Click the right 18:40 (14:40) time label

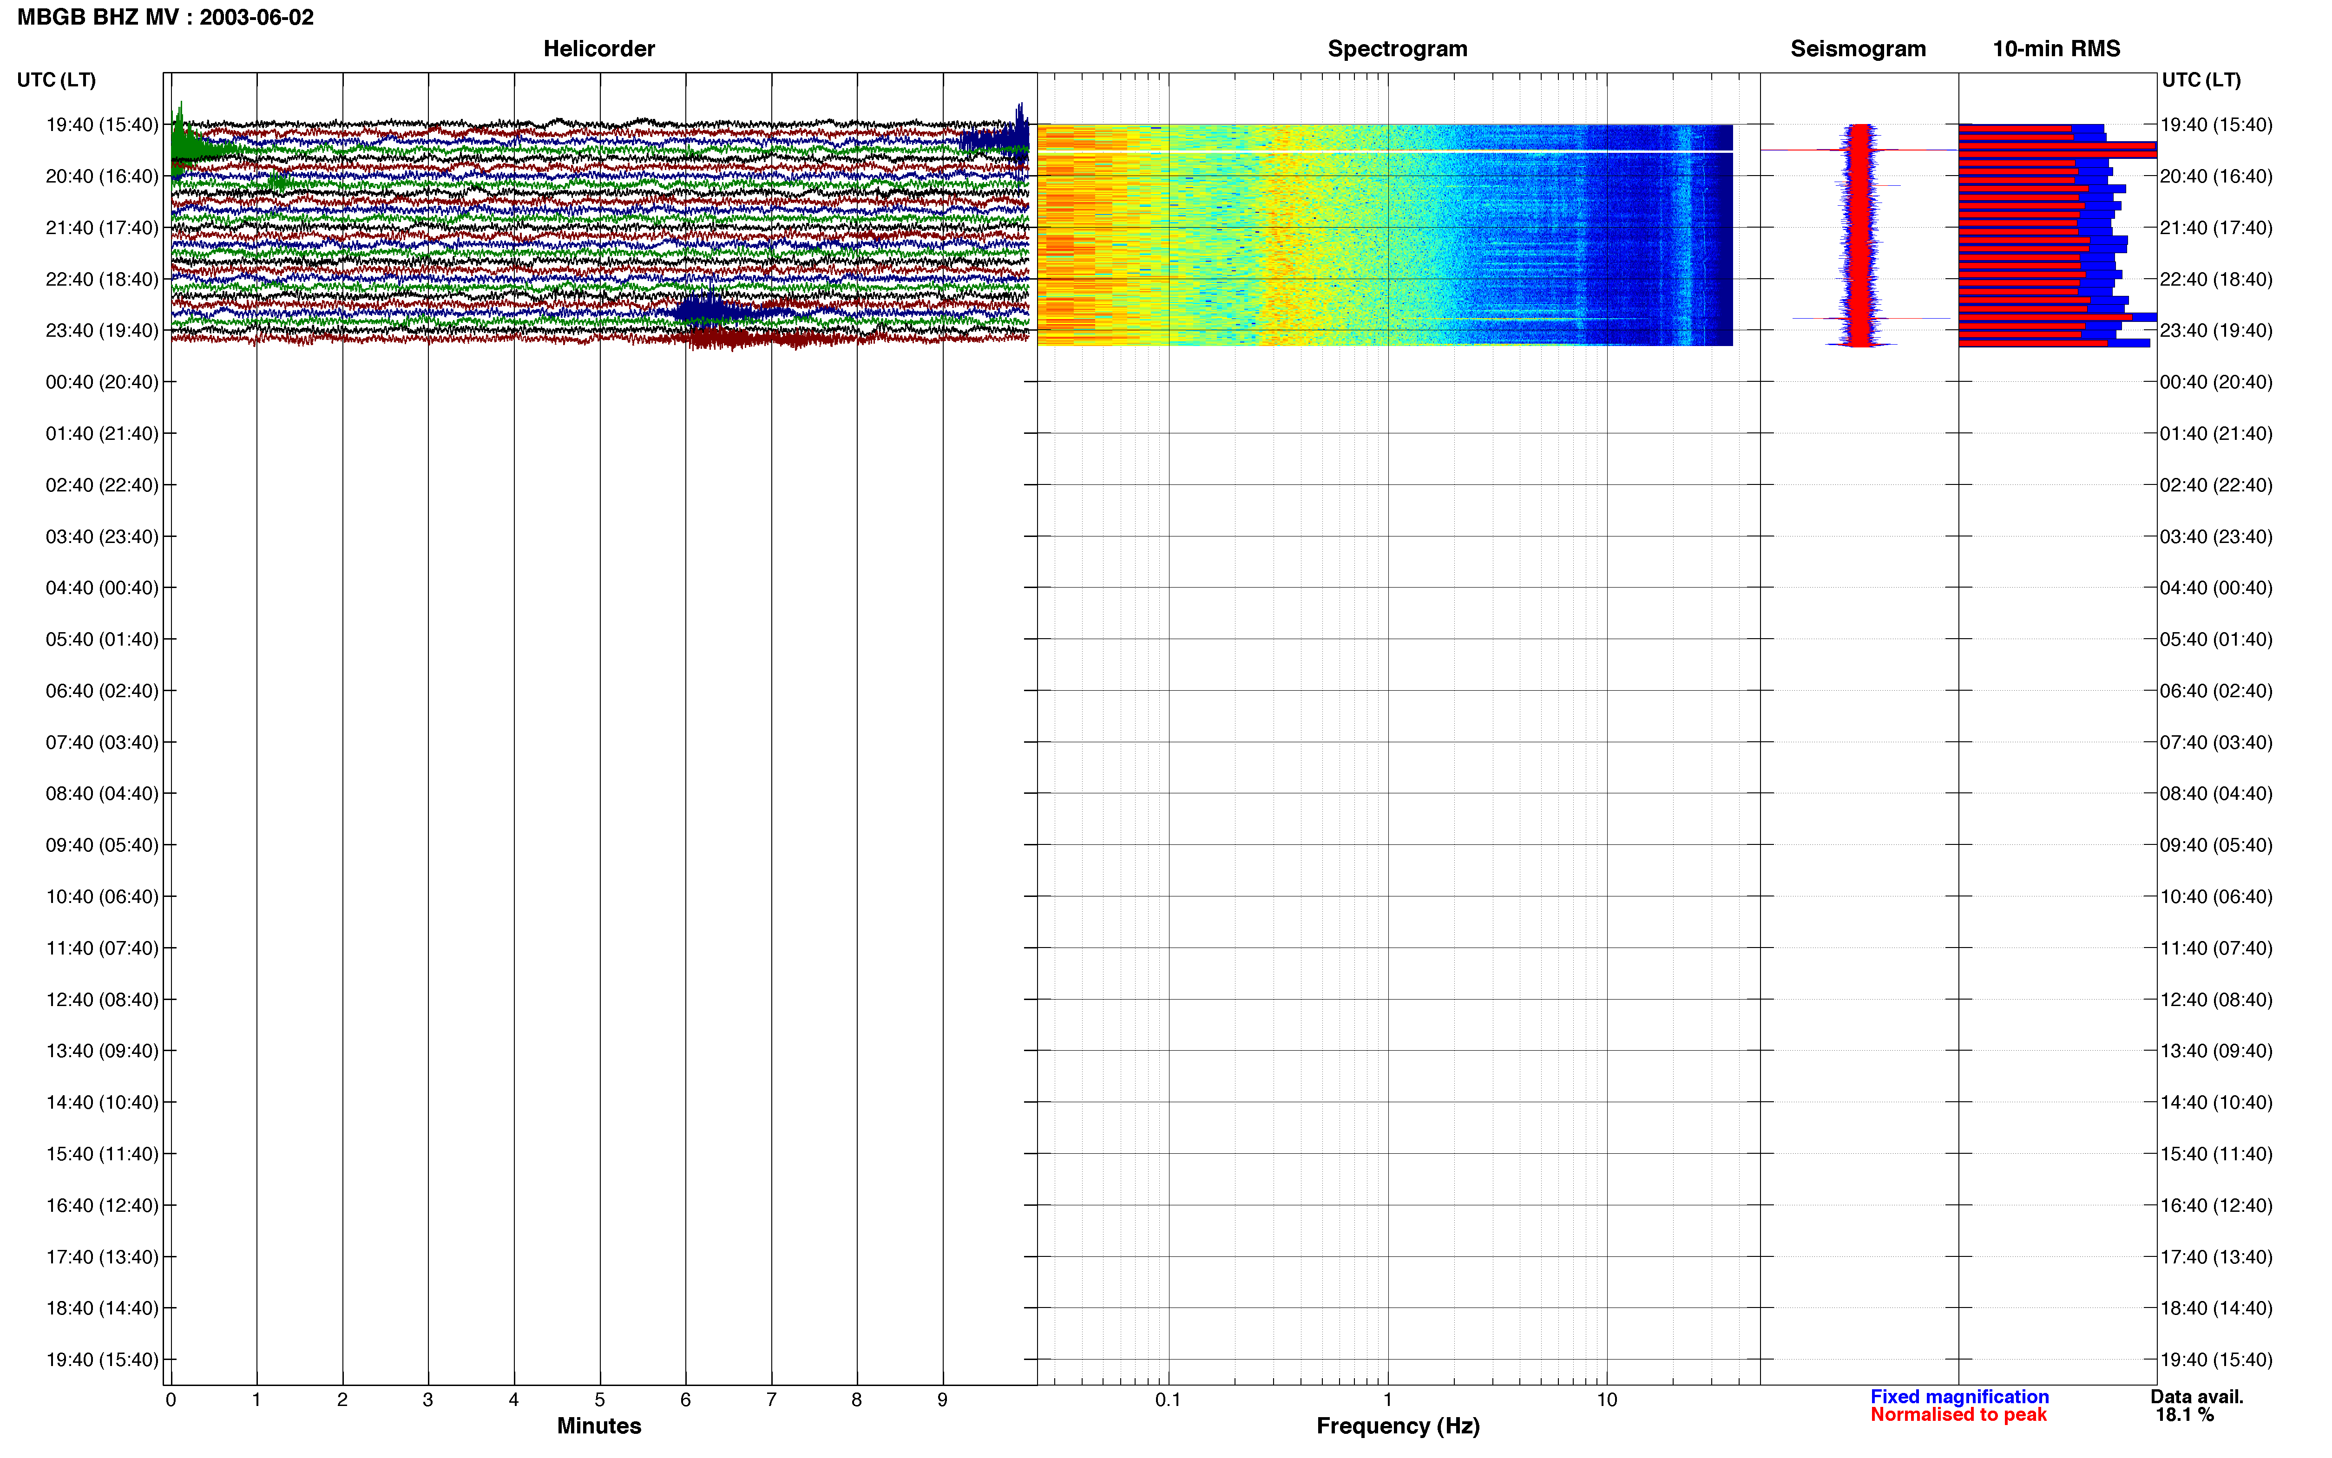click(2216, 1308)
